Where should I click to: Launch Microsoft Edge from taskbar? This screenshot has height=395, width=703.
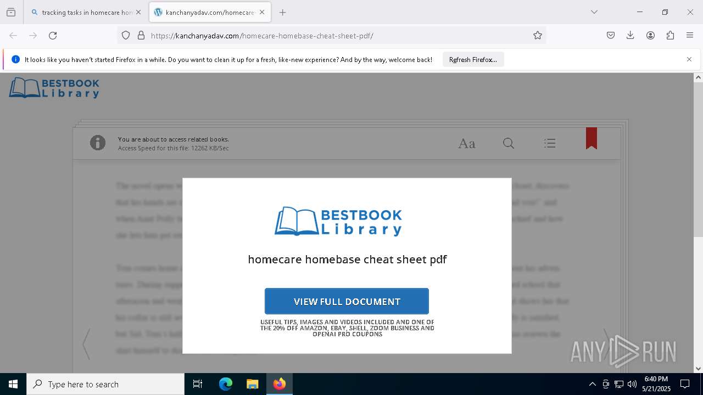(x=226, y=384)
